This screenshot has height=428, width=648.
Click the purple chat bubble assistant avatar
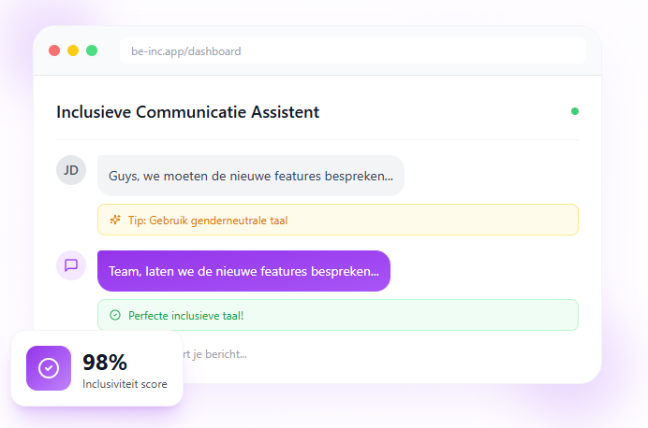(71, 265)
